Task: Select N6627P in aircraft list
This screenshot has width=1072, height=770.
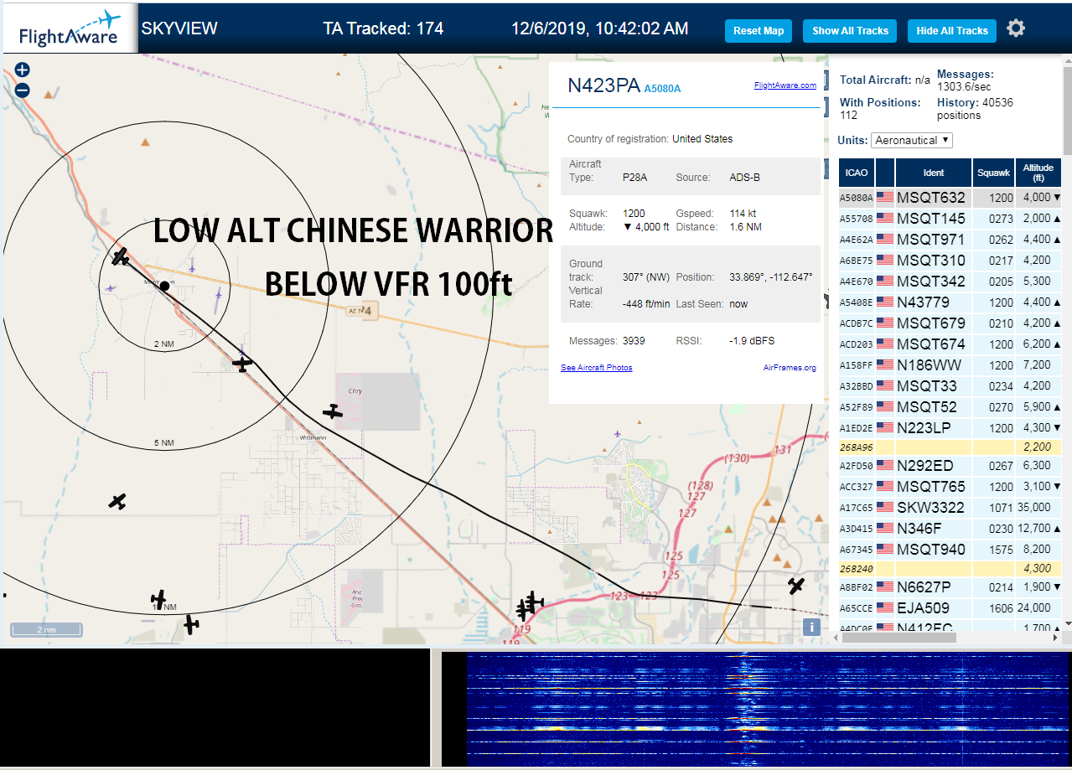Action: click(x=950, y=587)
